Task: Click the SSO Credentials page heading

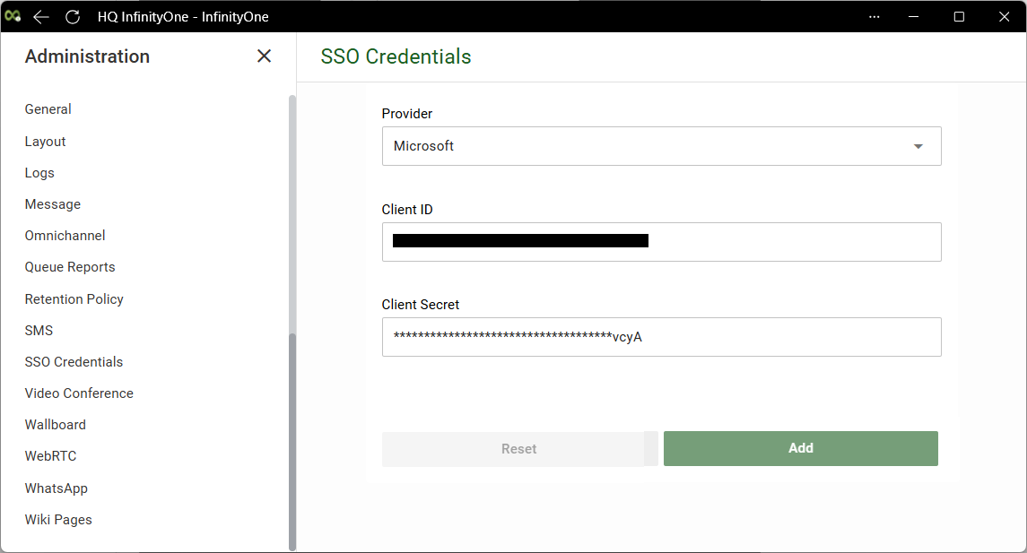Action: click(x=396, y=56)
